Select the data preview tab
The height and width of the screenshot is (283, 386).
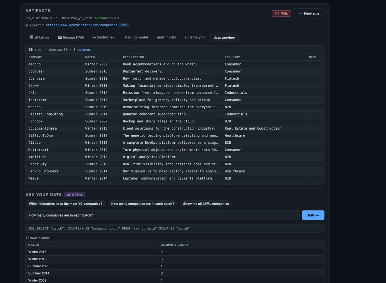tap(224, 38)
